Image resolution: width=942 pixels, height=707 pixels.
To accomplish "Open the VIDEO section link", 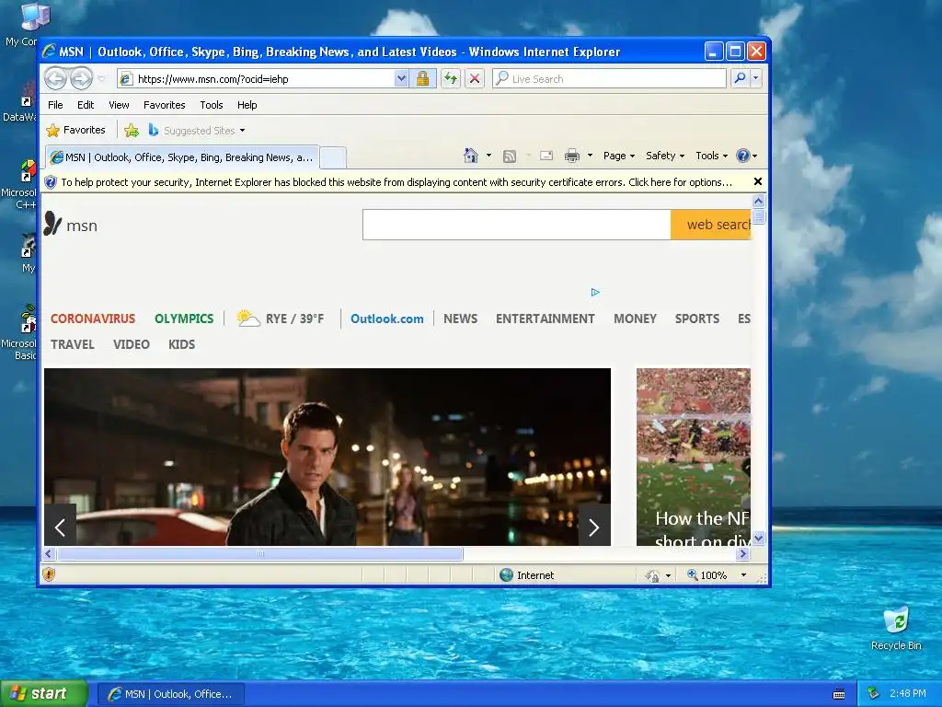I will [131, 344].
